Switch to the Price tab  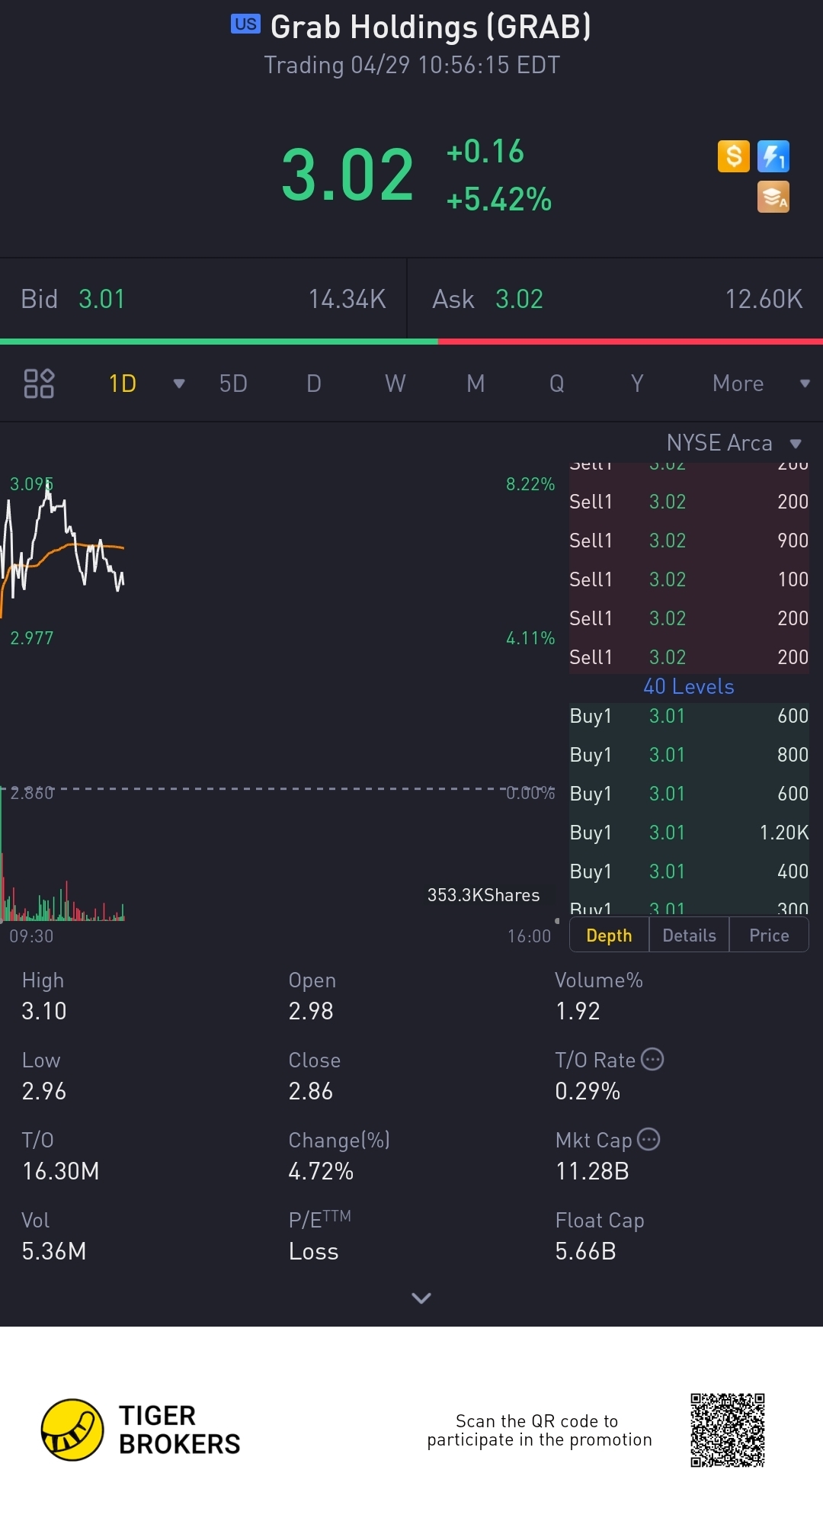click(769, 935)
